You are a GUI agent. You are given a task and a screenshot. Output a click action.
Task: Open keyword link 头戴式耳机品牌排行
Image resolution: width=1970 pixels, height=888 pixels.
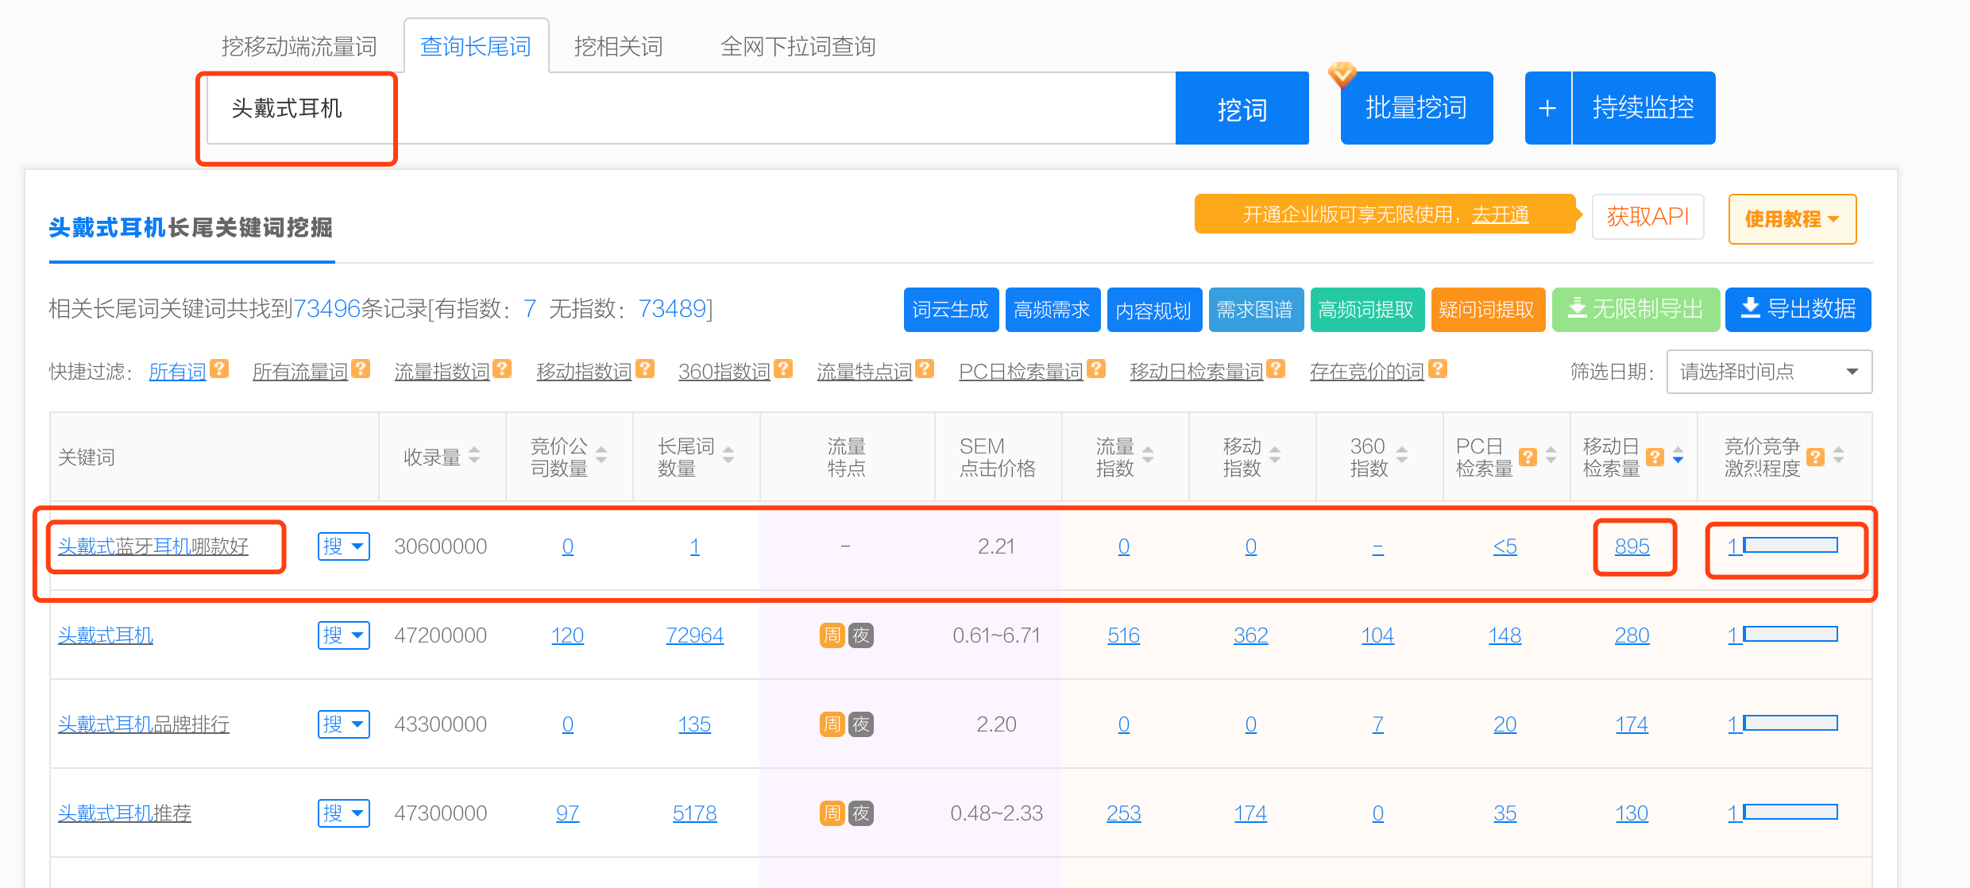click(144, 724)
